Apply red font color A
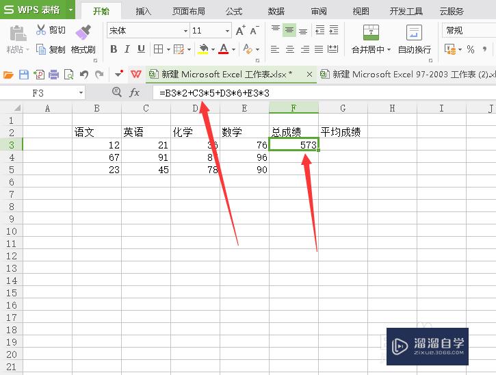This screenshot has height=375, width=496. [x=224, y=49]
